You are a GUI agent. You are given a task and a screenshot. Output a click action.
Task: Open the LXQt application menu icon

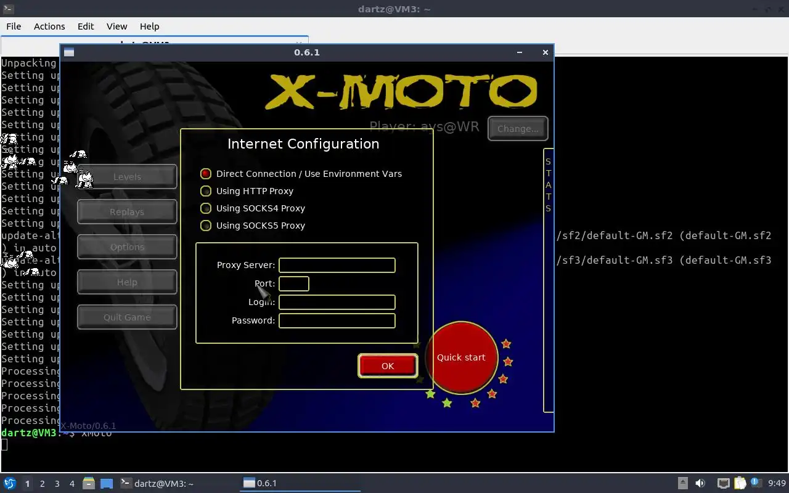point(10,483)
